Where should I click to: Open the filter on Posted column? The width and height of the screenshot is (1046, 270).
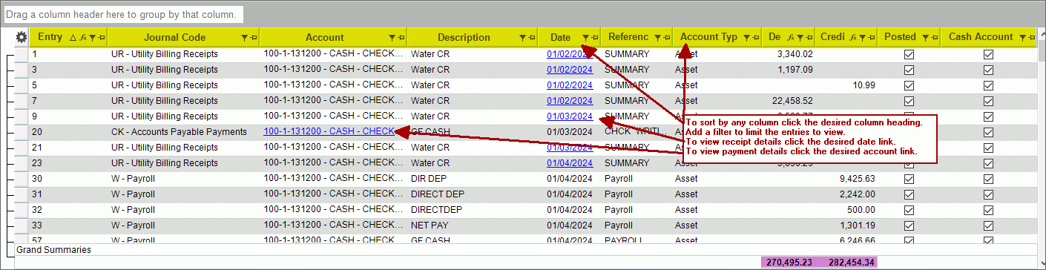coord(925,38)
